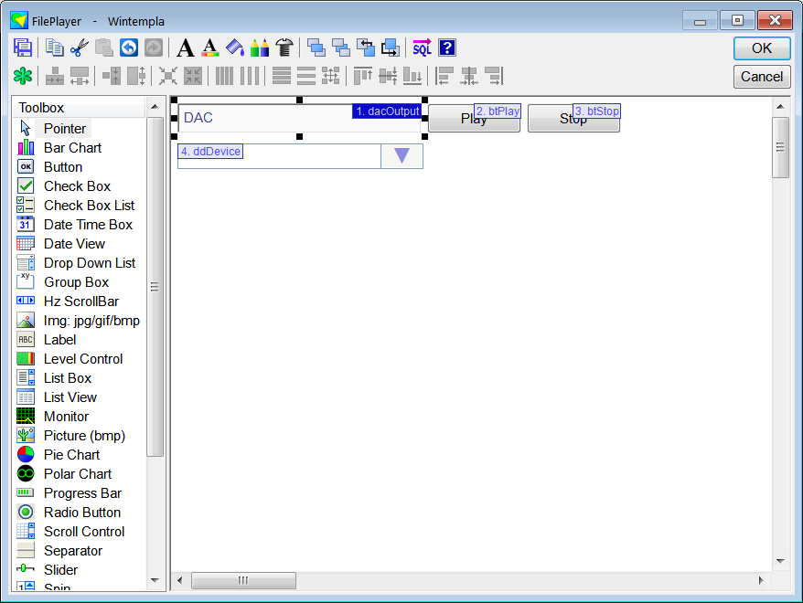
Task: Click the Toolbox scroll up arrow
Action: [155, 106]
